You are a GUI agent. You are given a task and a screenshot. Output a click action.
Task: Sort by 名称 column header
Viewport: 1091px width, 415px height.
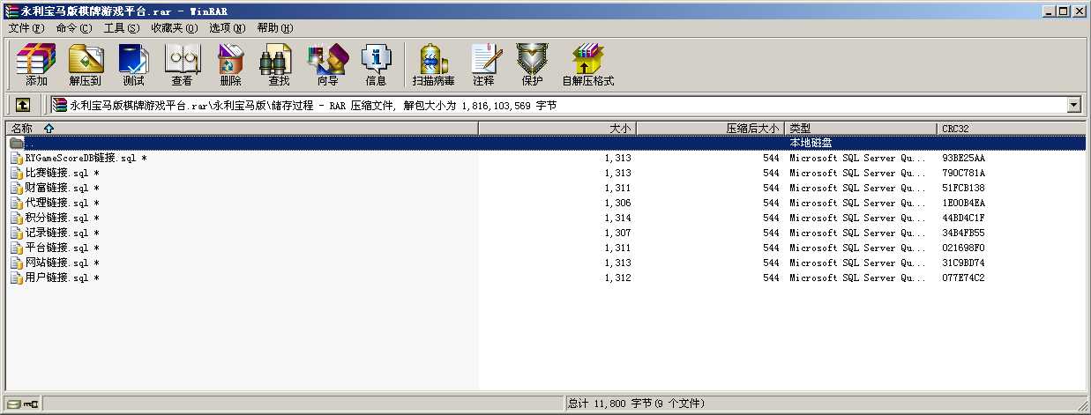coord(241,128)
